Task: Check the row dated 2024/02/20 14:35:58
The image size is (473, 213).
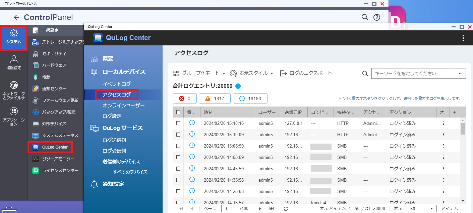Action: tap(178, 180)
